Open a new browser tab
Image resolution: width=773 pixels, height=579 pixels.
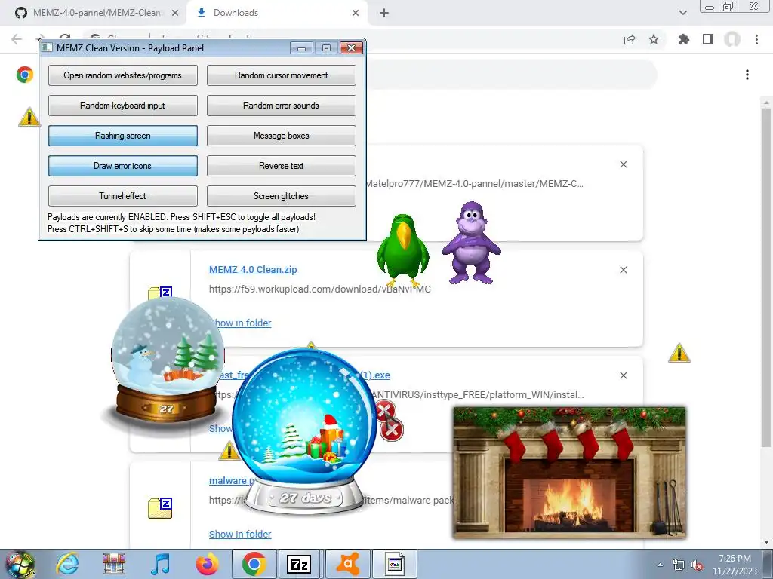point(384,13)
